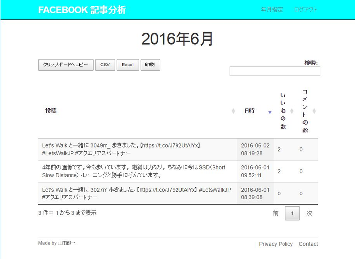Click the 2016-06-02 08:19:28 date cell

click(255, 149)
